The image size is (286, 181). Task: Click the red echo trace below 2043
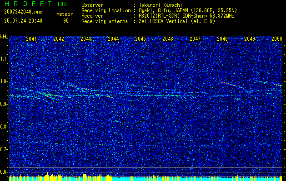click(x=84, y=88)
